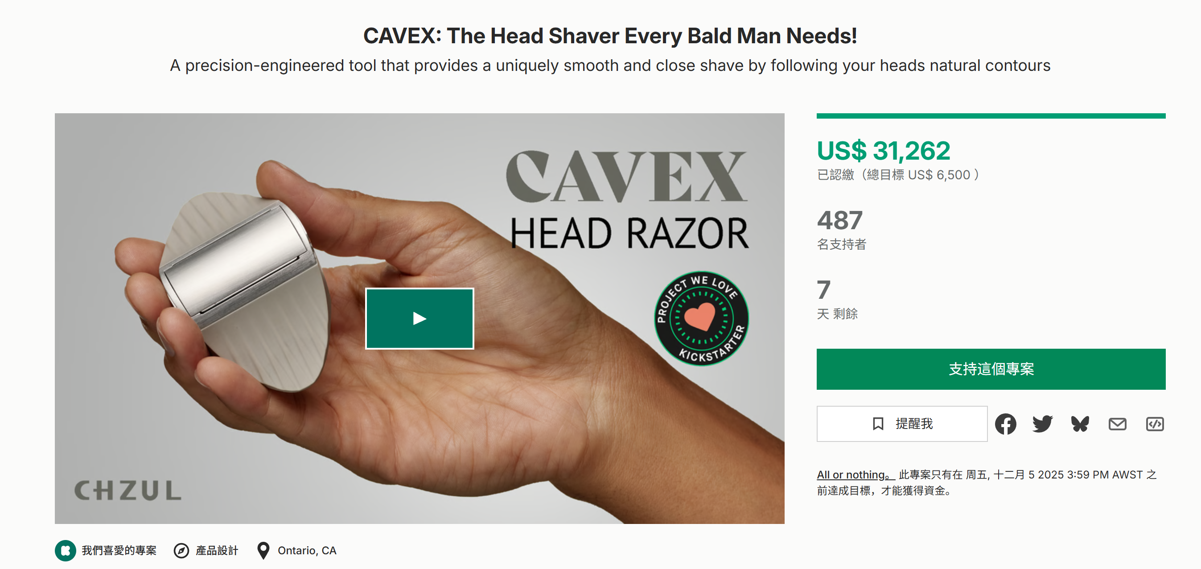Screen dimensions: 1201x569
Task: Open the embed code icon
Action: [x=1154, y=424]
